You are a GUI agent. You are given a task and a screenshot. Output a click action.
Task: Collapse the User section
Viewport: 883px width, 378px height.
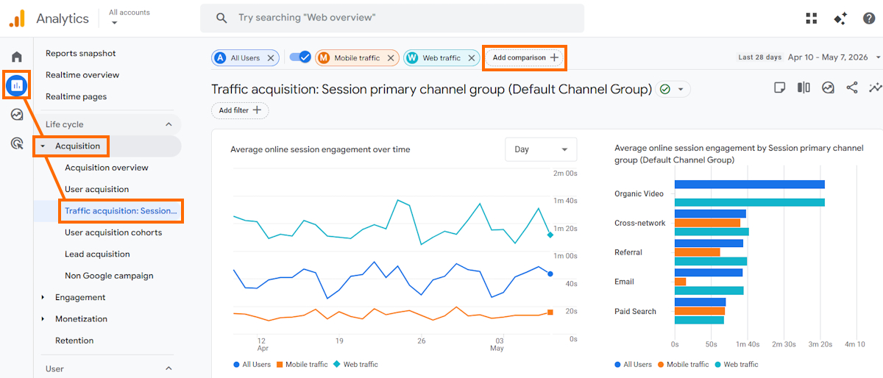pyautogui.click(x=168, y=369)
